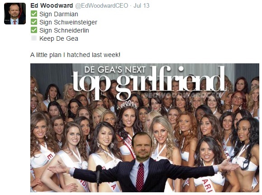The width and height of the screenshot is (262, 195).
Task: Click the red dotted tie on suited man
Action: [x=140, y=177]
